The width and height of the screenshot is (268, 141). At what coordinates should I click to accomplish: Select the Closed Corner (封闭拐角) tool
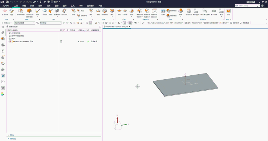(x=105, y=12)
